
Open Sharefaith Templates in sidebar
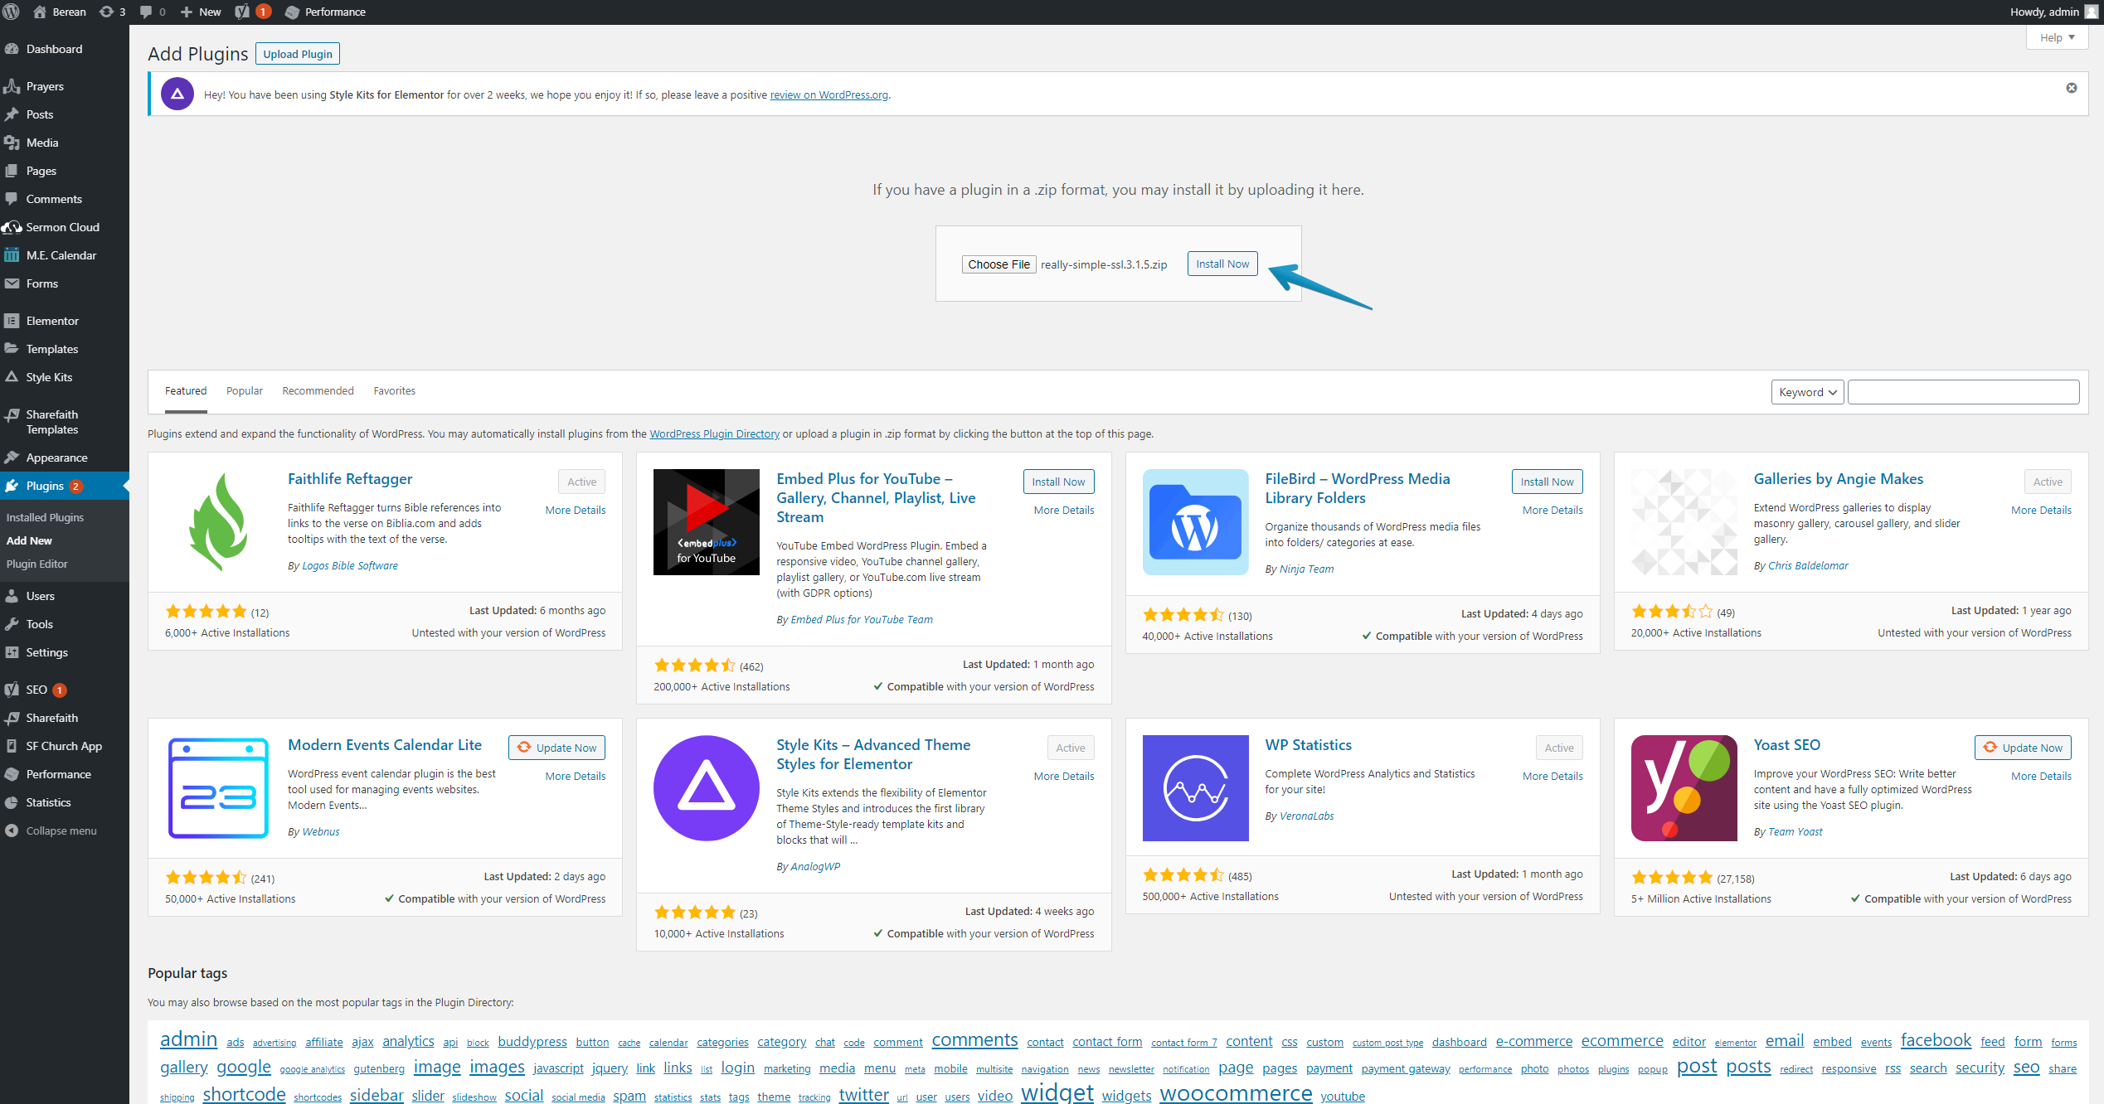51,422
